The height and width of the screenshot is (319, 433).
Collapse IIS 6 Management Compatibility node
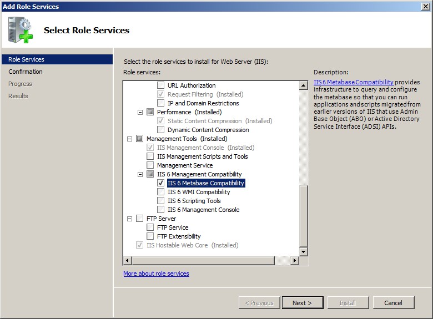tap(140, 174)
